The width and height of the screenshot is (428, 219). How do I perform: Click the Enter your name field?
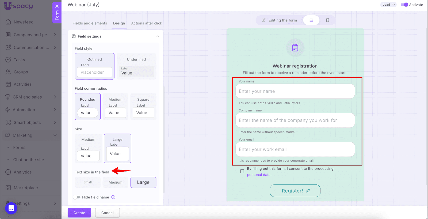tap(295, 91)
